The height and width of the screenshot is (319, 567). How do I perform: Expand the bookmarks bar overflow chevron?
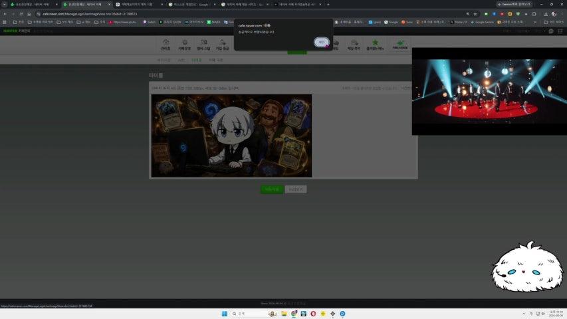535,22
